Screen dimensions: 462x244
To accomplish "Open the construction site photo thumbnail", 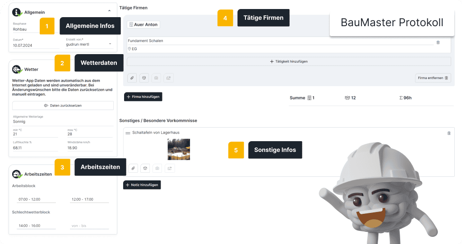I will point(179,149).
